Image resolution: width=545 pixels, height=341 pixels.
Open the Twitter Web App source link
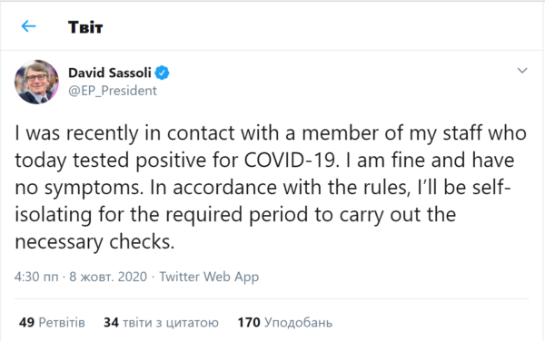coord(209,277)
